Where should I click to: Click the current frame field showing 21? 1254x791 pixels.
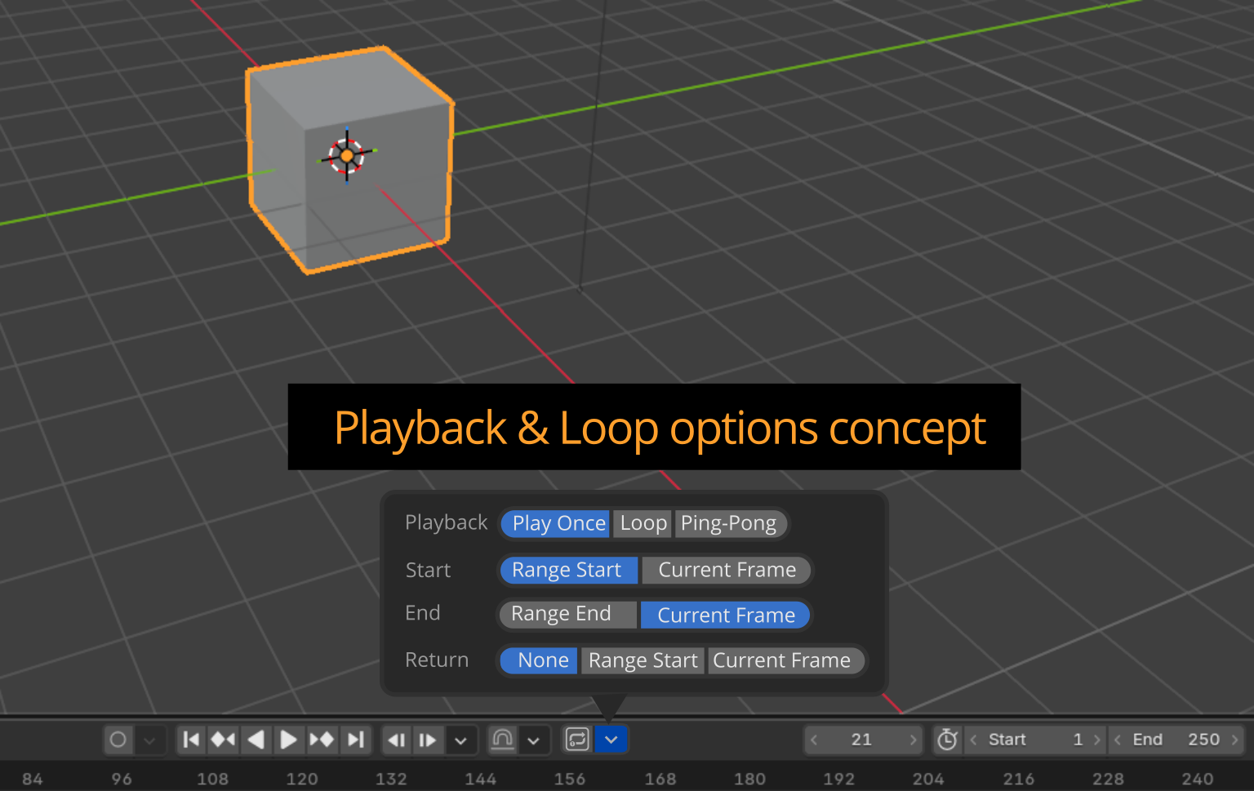(862, 740)
